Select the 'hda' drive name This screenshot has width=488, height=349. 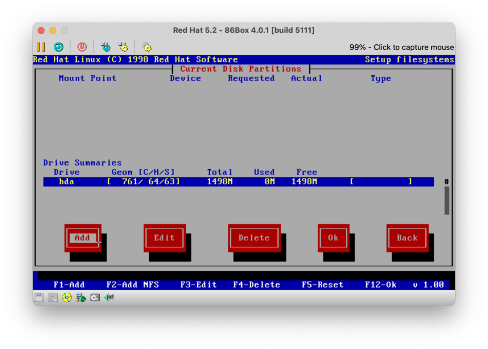(x=67, y=182)
